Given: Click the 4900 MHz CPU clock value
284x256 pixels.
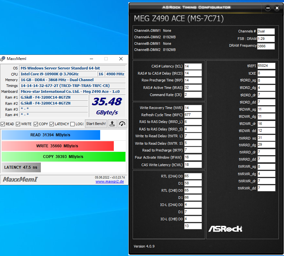Looking at the screenshot, I should click(115, 74).
